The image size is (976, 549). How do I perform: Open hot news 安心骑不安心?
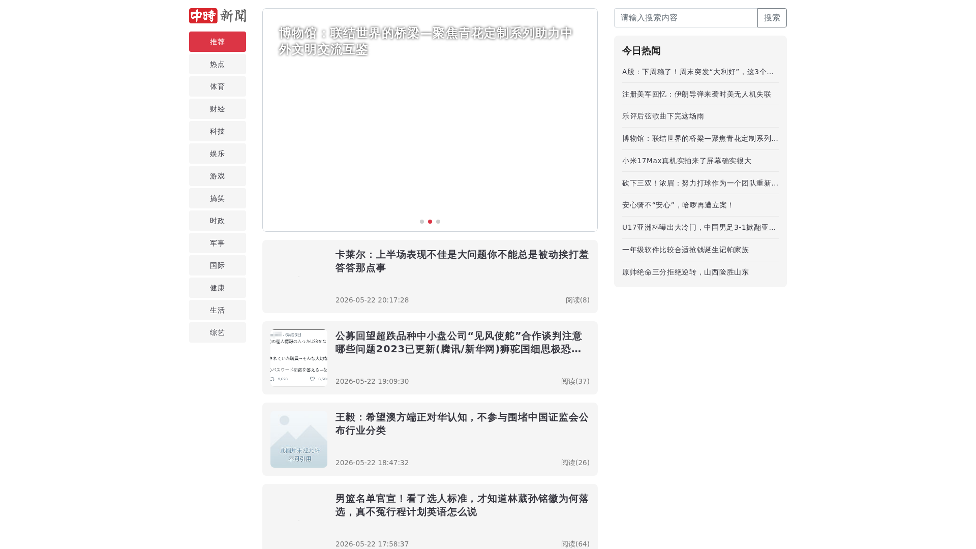678,205
